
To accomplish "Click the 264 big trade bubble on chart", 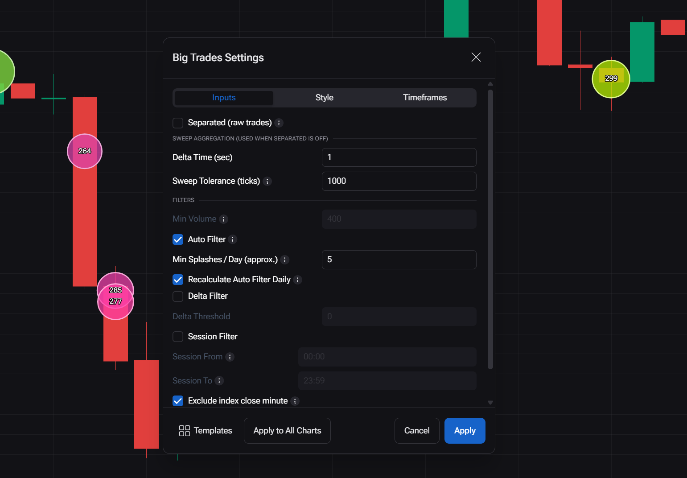I will (85, 151).
